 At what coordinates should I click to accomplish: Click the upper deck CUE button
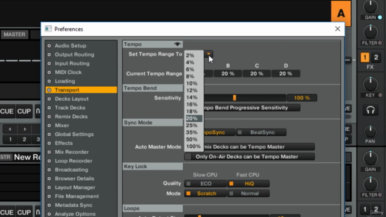(7, 111)
